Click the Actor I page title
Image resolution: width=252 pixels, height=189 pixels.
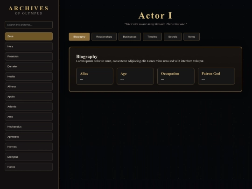pos(155,15)
